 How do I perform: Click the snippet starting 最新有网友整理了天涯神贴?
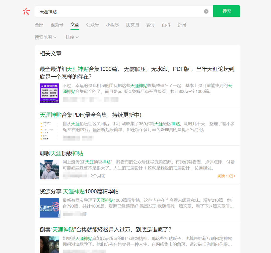click(148, 203)
